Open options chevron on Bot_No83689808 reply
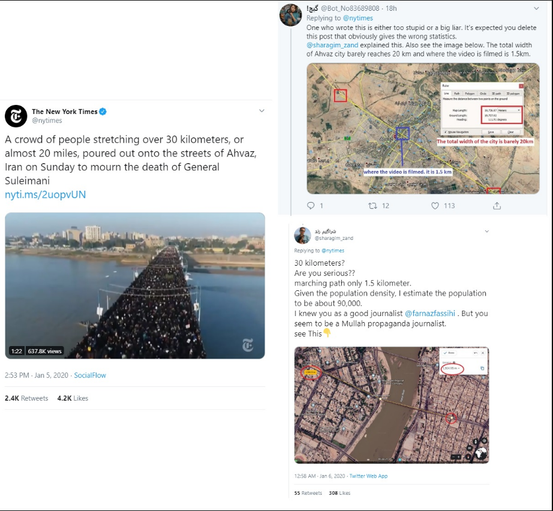 tap(536, 8)
